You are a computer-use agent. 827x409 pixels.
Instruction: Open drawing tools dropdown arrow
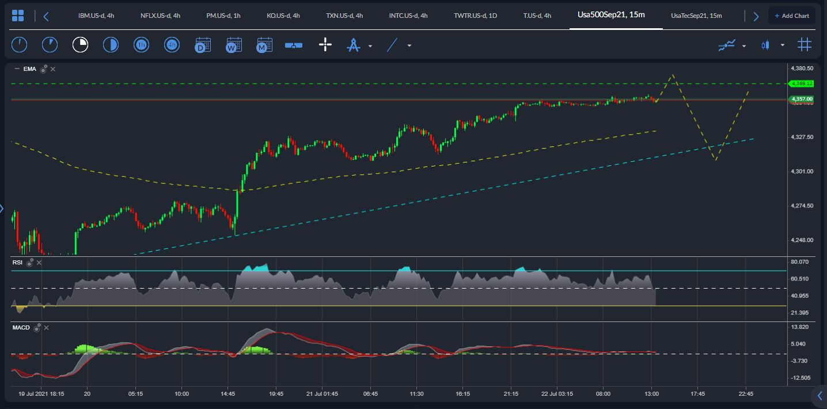pyautogui.click(x=370, y=46)
